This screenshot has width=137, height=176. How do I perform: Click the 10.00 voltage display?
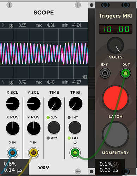click(x=116, y=29)
